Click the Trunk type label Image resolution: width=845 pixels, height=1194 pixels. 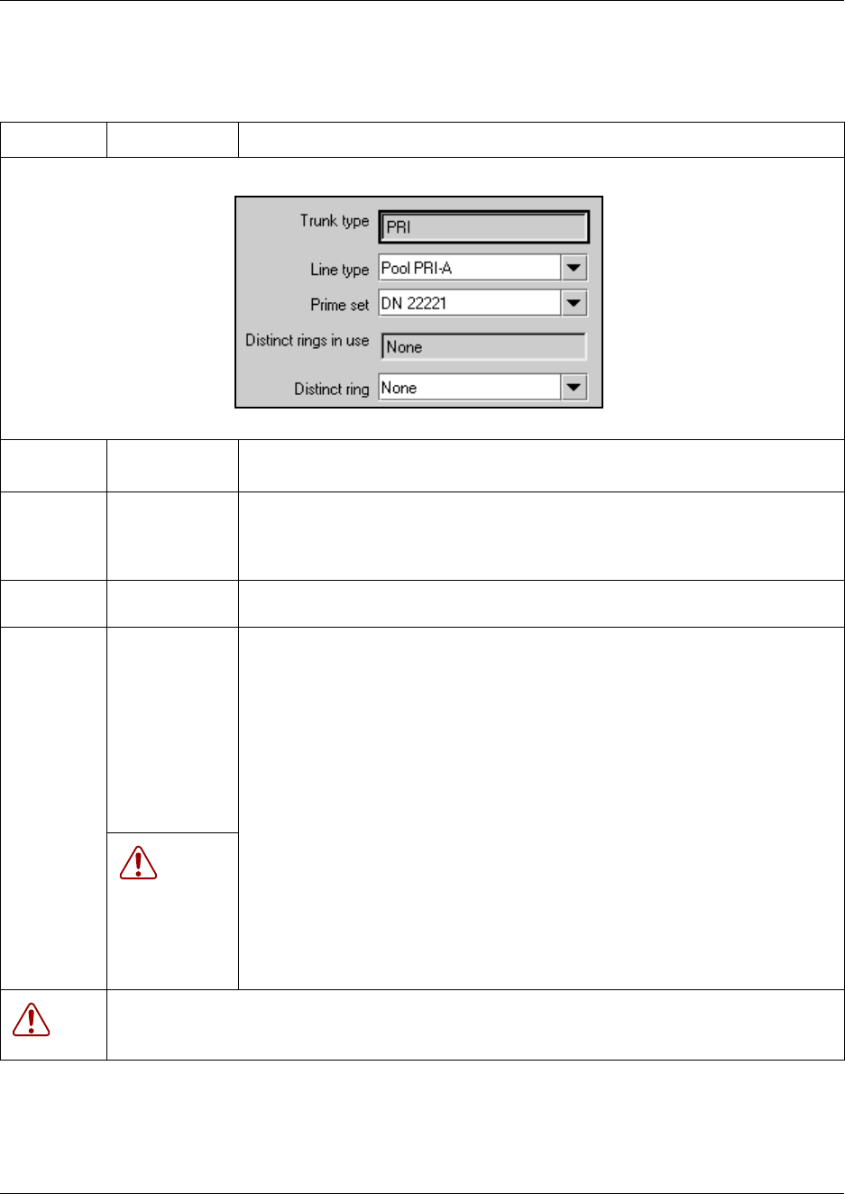[335, 221]
